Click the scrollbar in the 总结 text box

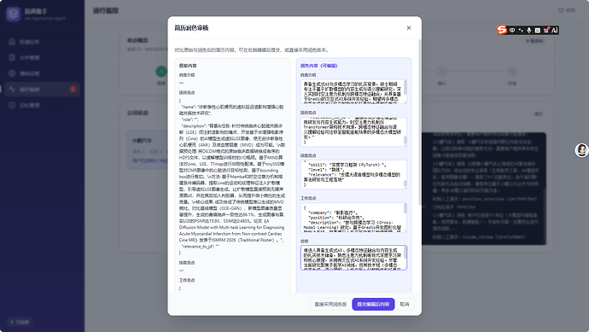click(405, 253)
